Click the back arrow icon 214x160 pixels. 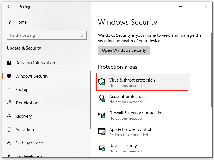click(9, 6)
